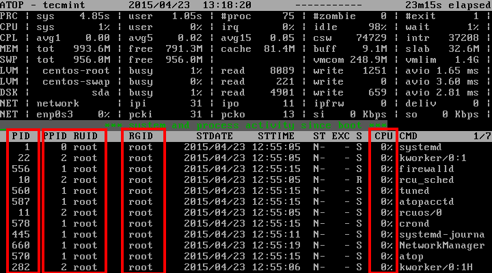Select the PPID column header

tap(56, 136)
